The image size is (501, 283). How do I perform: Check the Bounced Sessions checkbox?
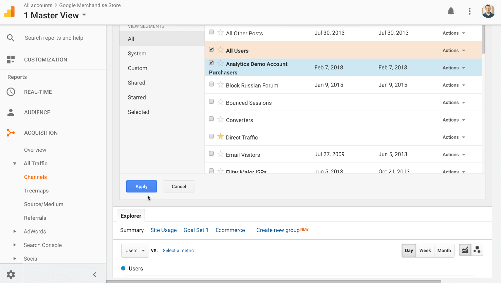tap(211, 101)
